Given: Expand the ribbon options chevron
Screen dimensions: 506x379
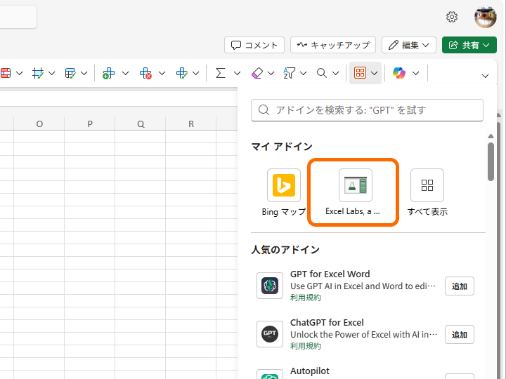Looking at the screenshot, I should [x=485, y=76].
